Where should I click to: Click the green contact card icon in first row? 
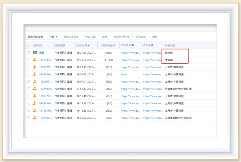(35, 53)
